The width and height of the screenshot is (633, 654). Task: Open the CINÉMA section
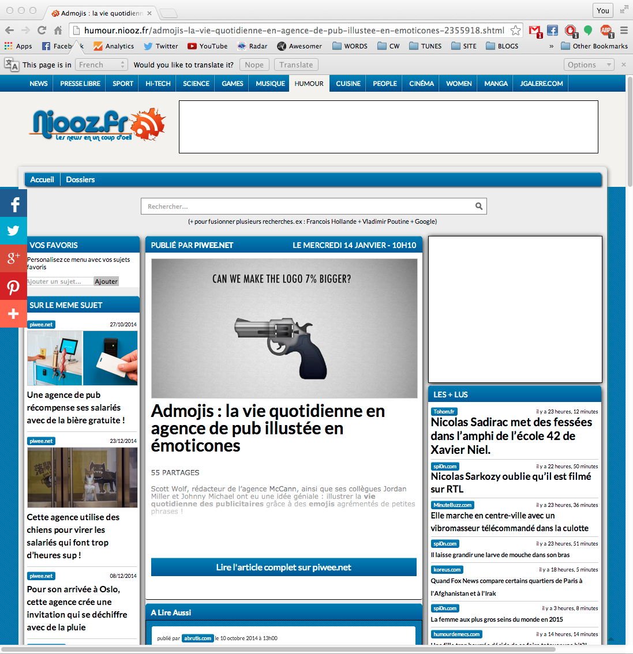421,84
